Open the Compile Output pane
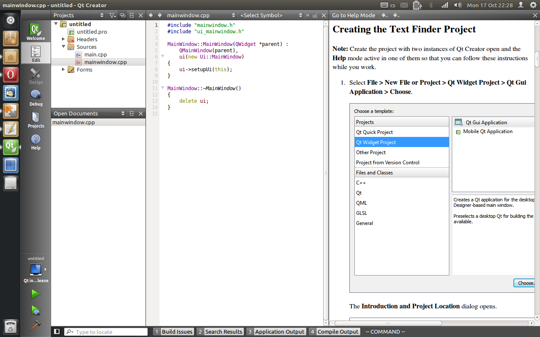This screenshot has width=540, height=337. [334, 332]
